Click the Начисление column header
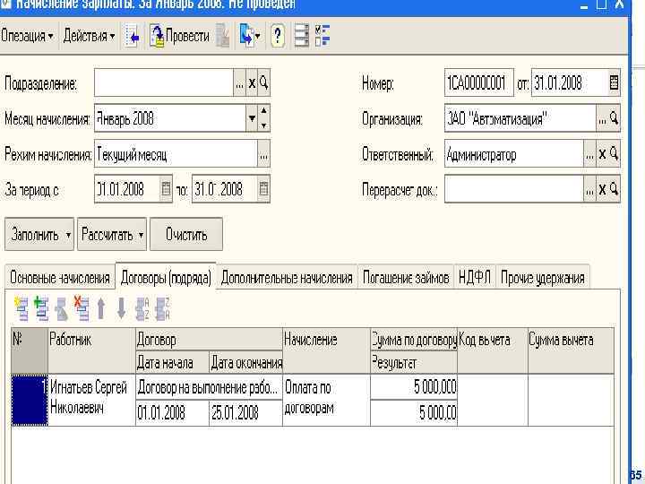The height and width of the screenshot is (484, 645). point(327,350)
